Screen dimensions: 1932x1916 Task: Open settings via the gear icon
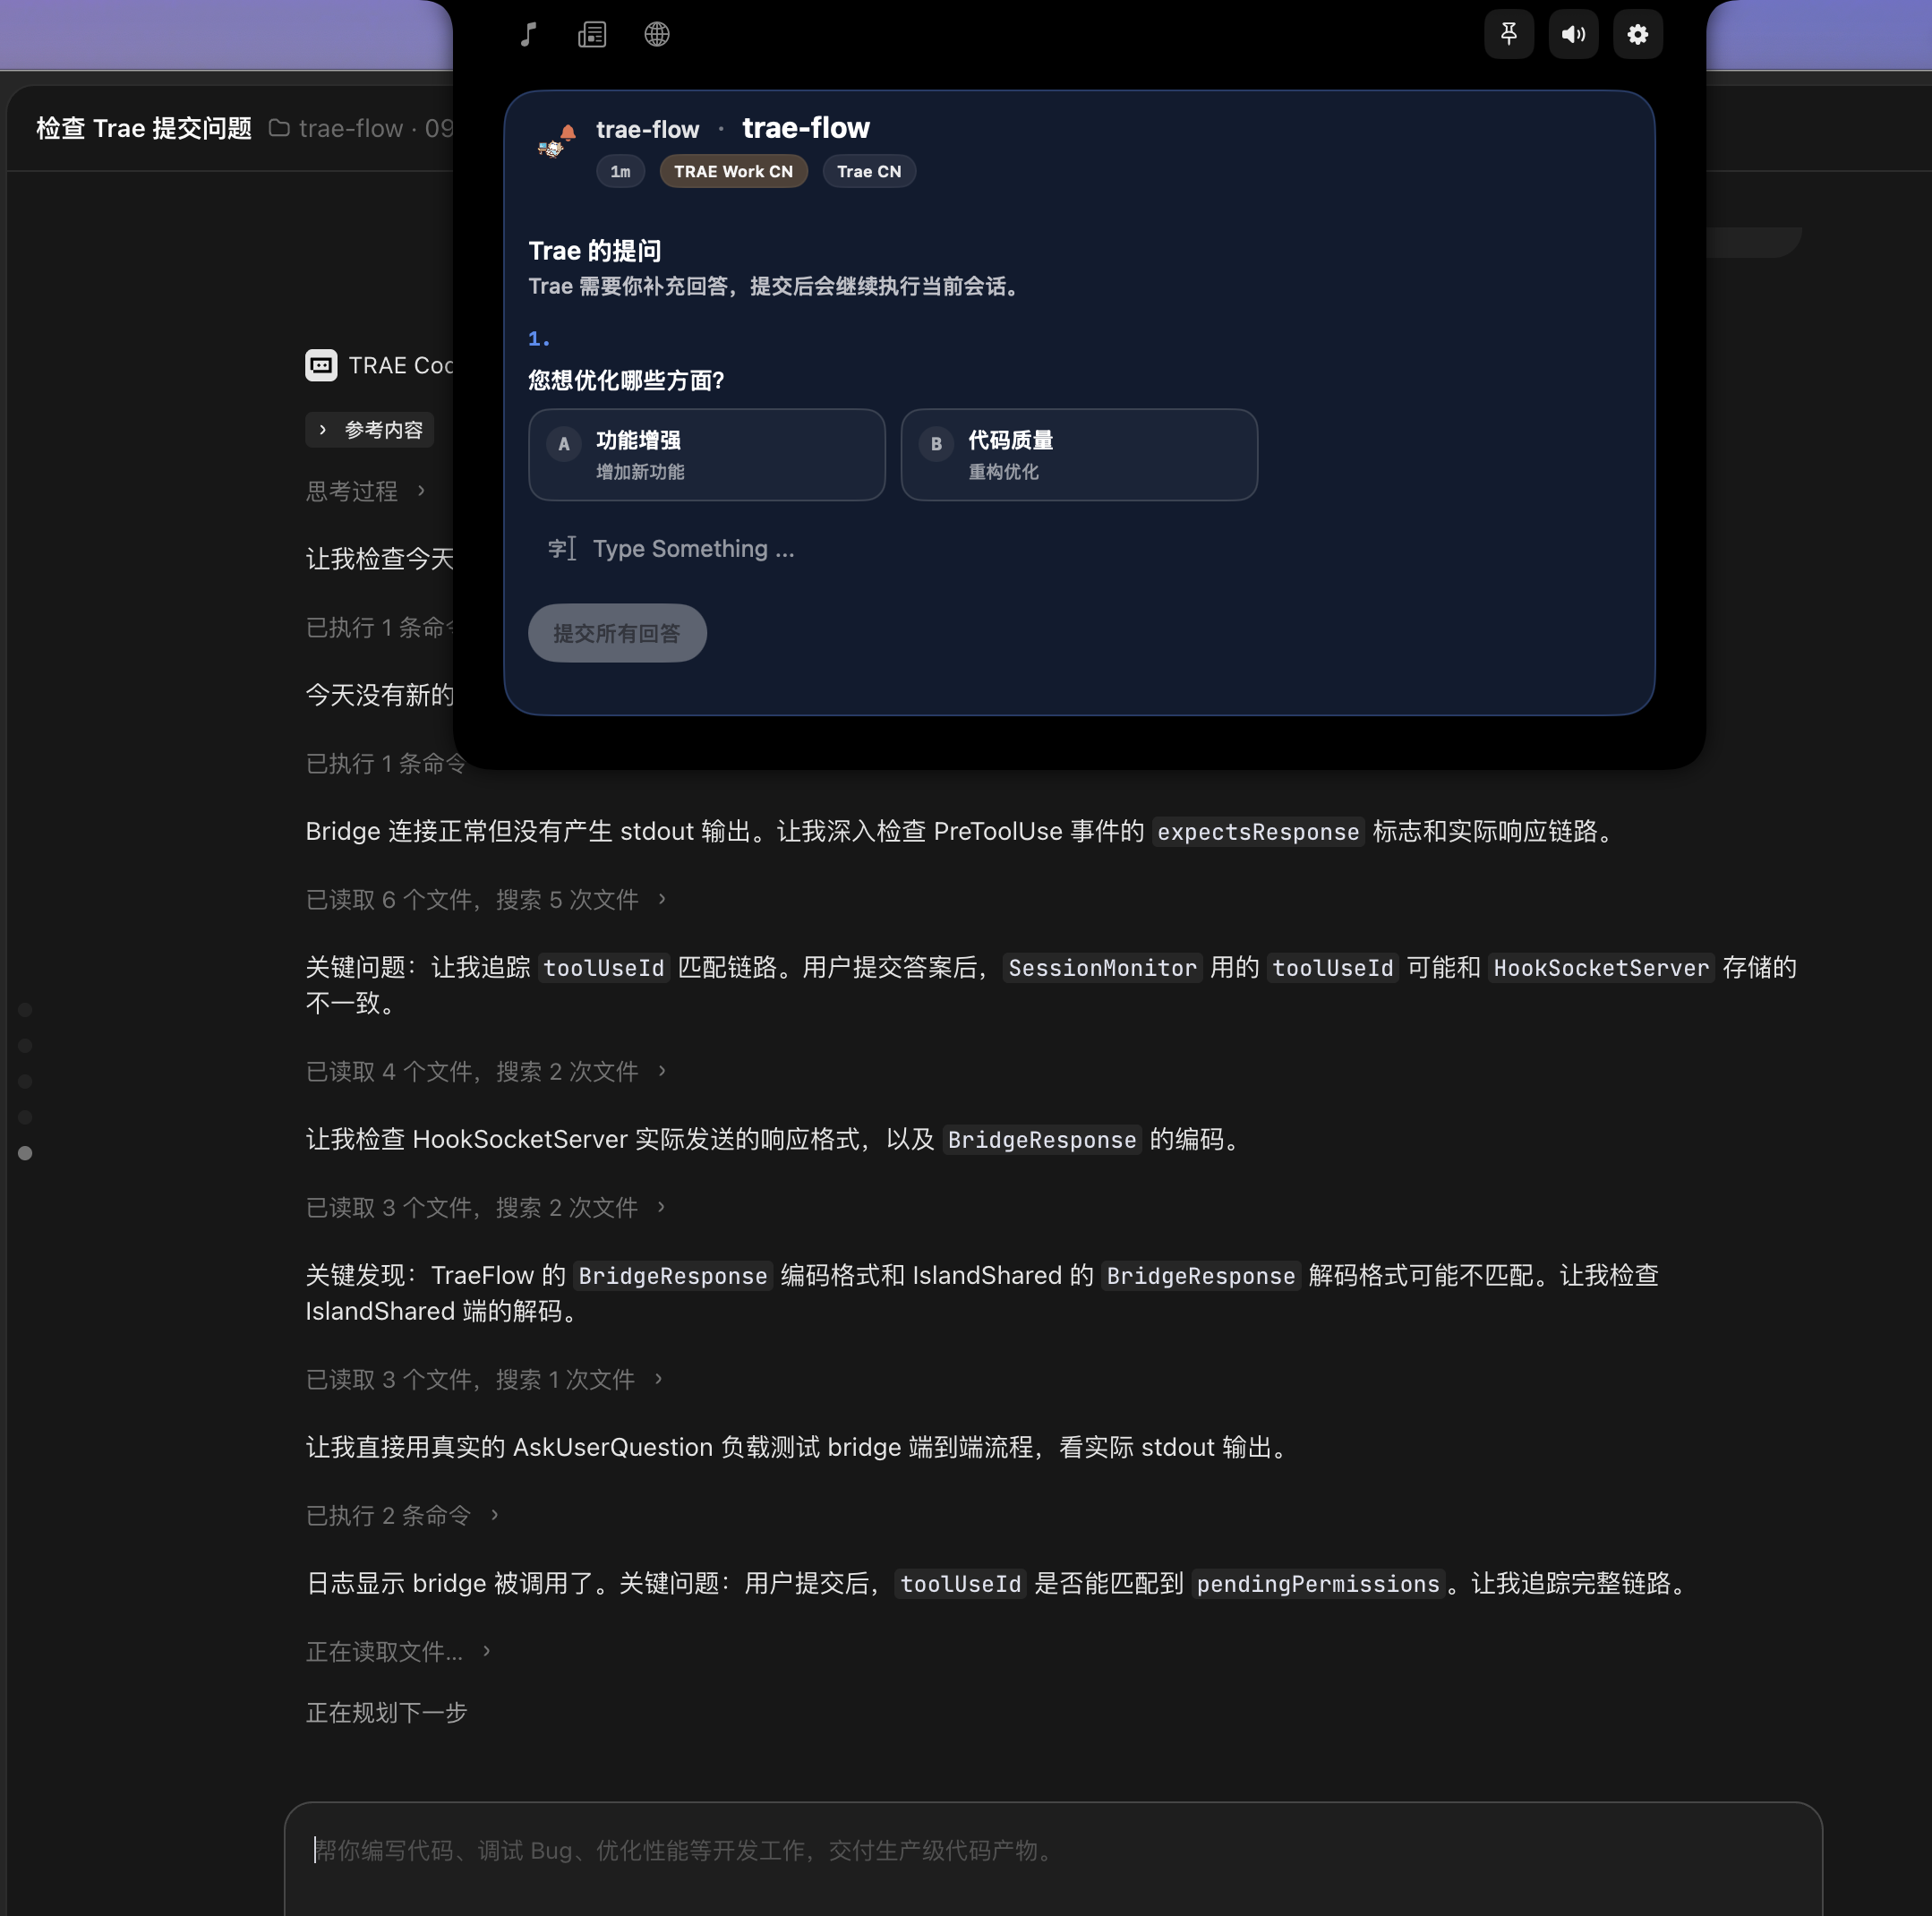point(1638,35)
